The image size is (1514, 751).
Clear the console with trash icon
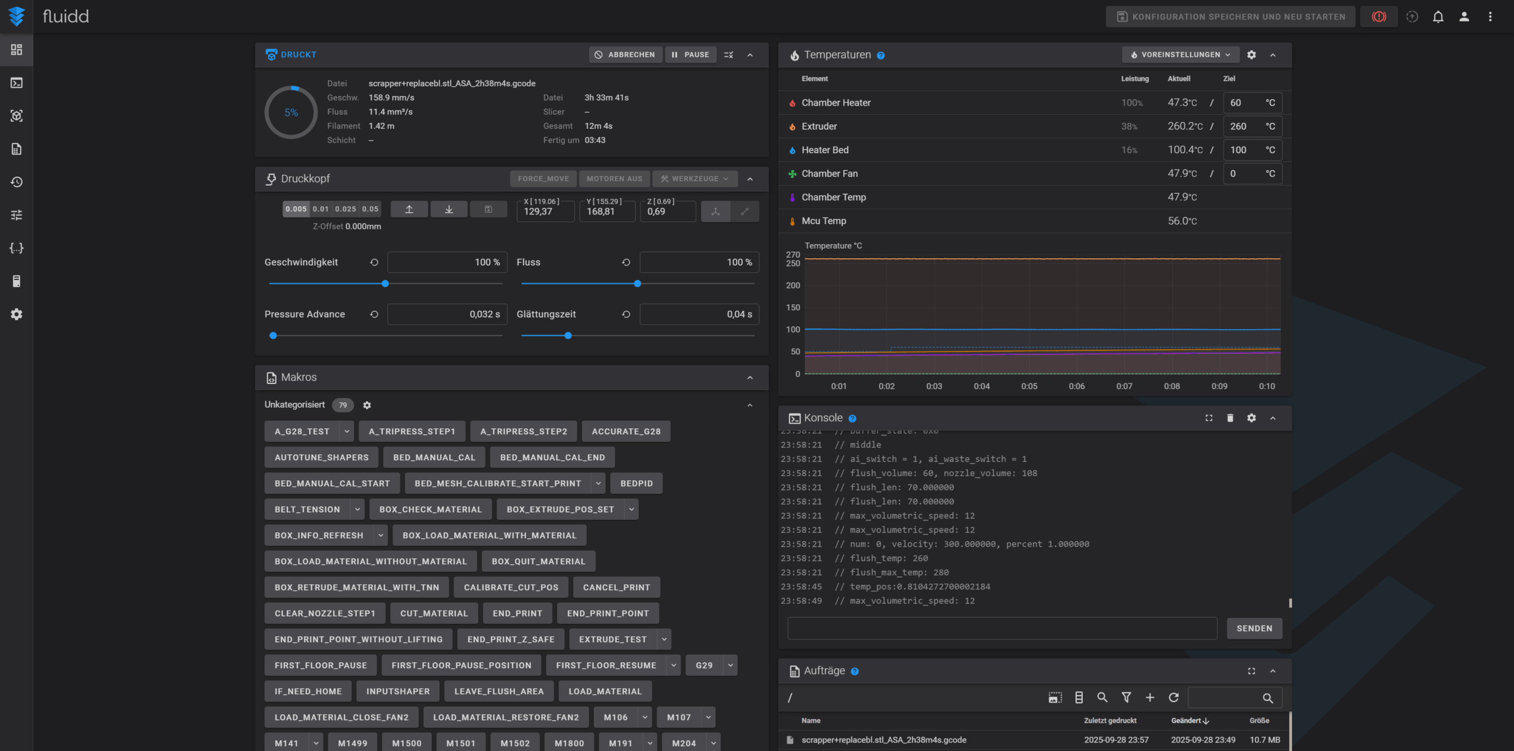click(x=1230, y=418)
